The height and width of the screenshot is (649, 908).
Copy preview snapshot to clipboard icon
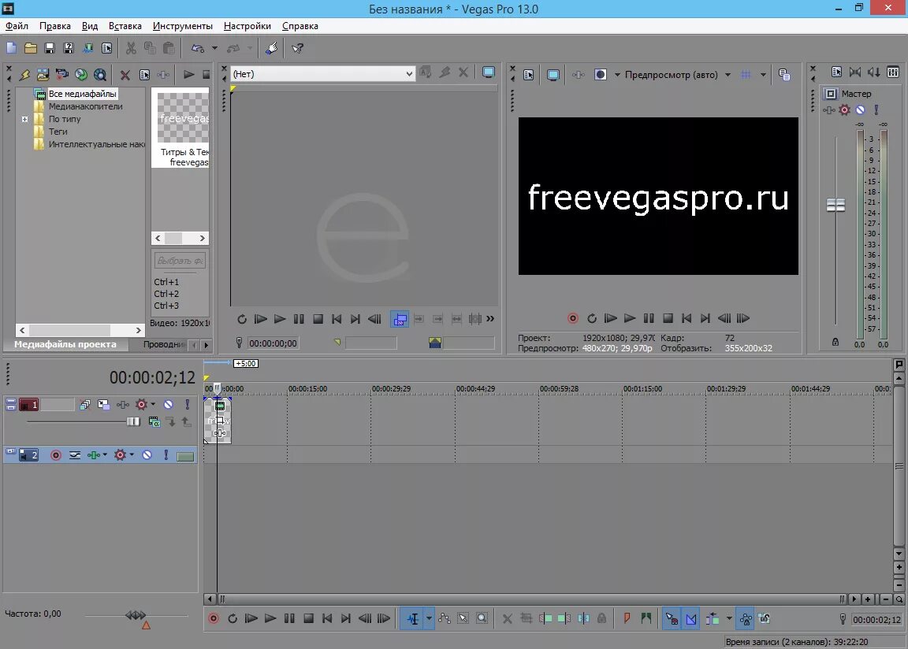point(785,75)
